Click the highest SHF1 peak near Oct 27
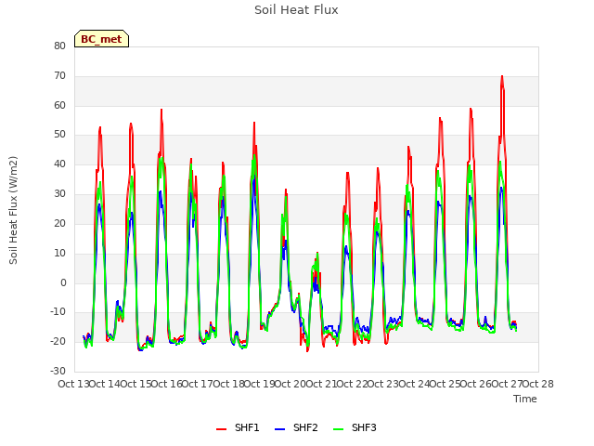The image size is (594, 446). 502,76
